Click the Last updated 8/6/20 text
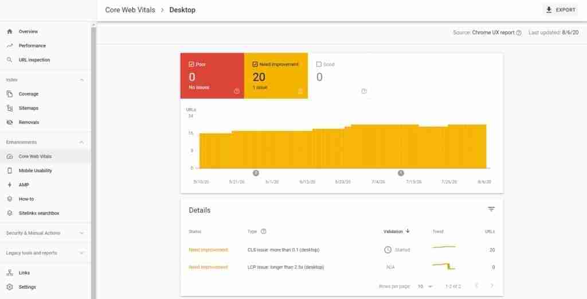 coord(553,33)
